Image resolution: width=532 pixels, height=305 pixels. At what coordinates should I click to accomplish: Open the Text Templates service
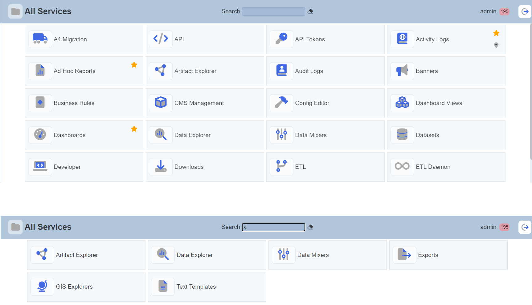[x=196, y=287]
